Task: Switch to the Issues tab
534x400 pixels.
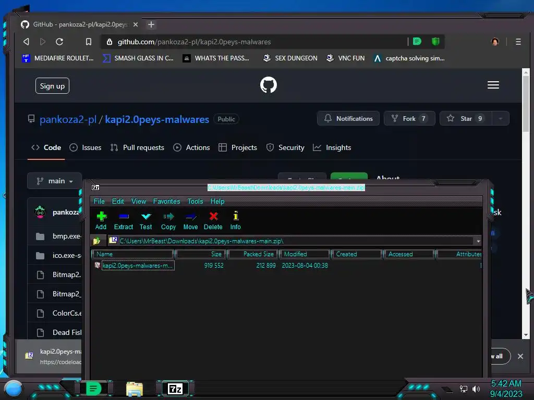Action: point(86,147)
